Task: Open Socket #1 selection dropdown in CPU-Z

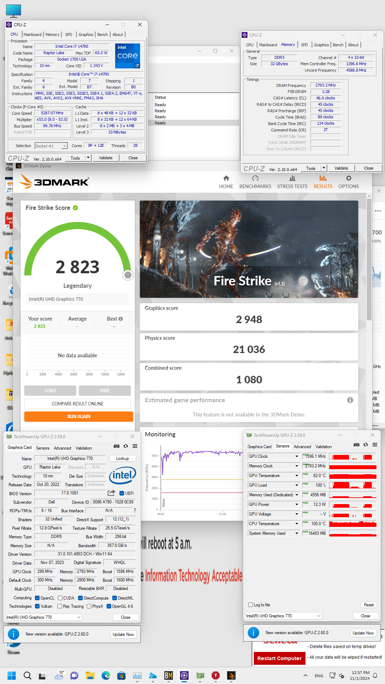Action: click(51, 146)
